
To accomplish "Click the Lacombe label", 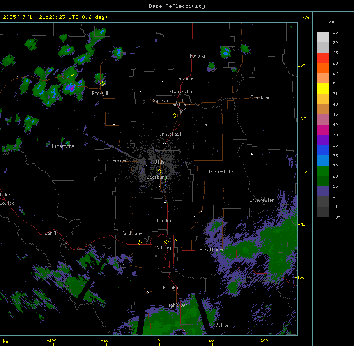I will tap(185, 78).
